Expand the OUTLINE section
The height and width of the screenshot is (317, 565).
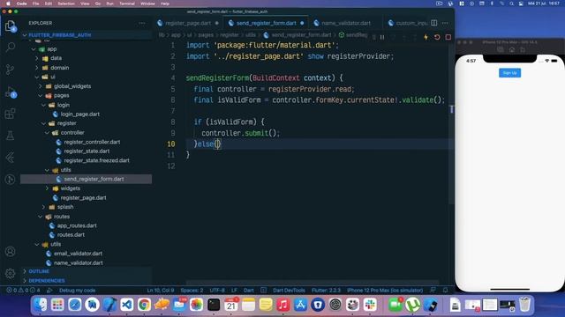[x=39, y=271]
